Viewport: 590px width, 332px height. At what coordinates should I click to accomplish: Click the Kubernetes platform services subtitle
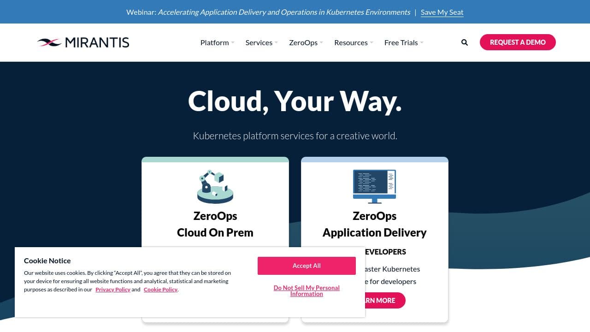(295, 136)
